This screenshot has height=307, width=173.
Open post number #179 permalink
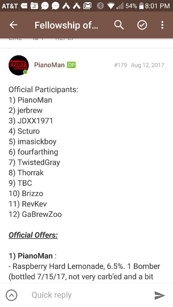coord(120,65)
